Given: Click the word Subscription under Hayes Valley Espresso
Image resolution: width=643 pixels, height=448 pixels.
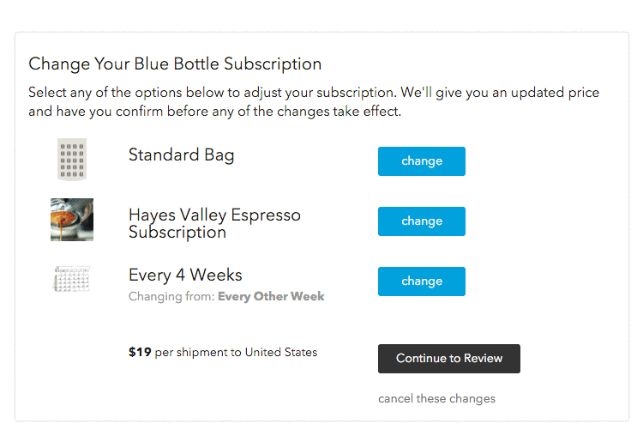Looking at the screenshot, I should pyautogui.click(x=177, y=232).
